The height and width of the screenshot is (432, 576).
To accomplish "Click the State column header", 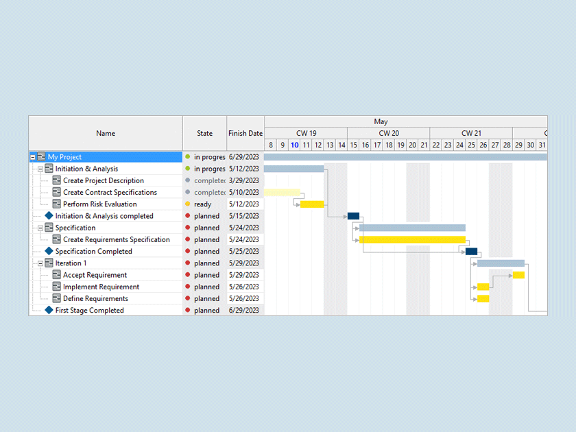I will pyautogui.click(x=204, y=133).
